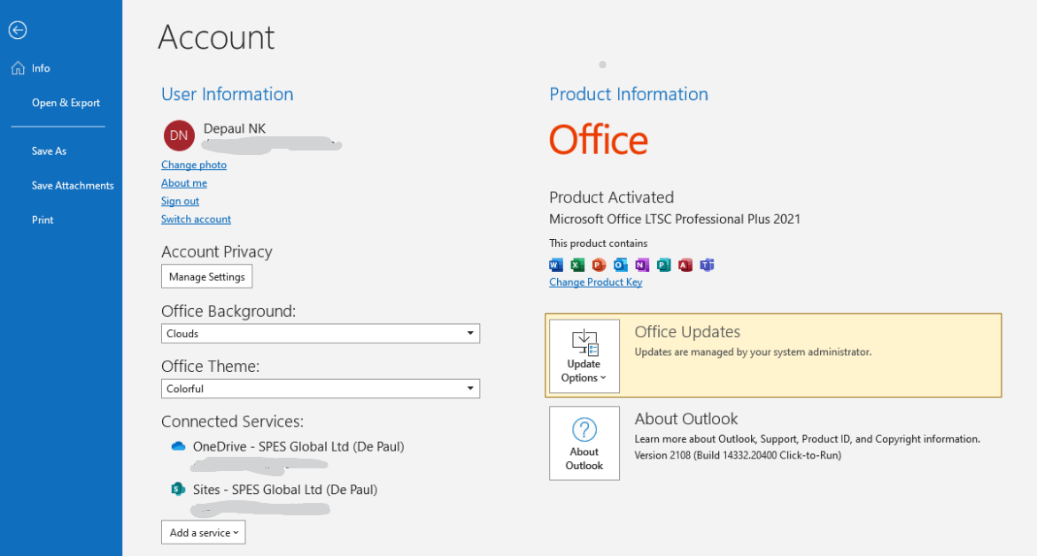
Task: Expand the Add a service menu
Action: 203,532
